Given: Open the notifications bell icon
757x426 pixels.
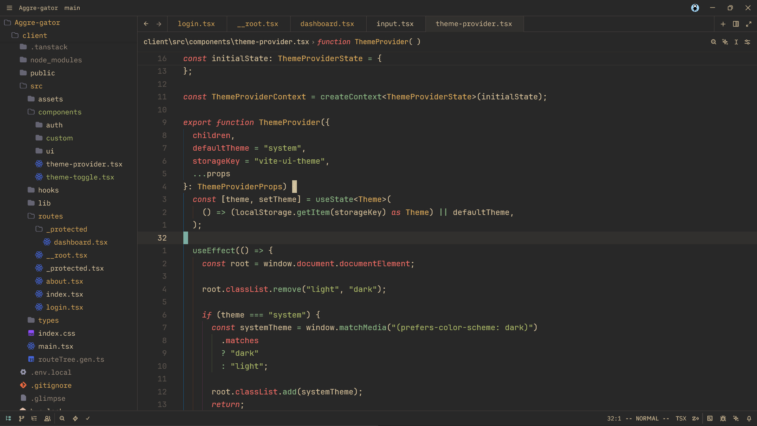Looking at the screenshot, I should [749, 419].
